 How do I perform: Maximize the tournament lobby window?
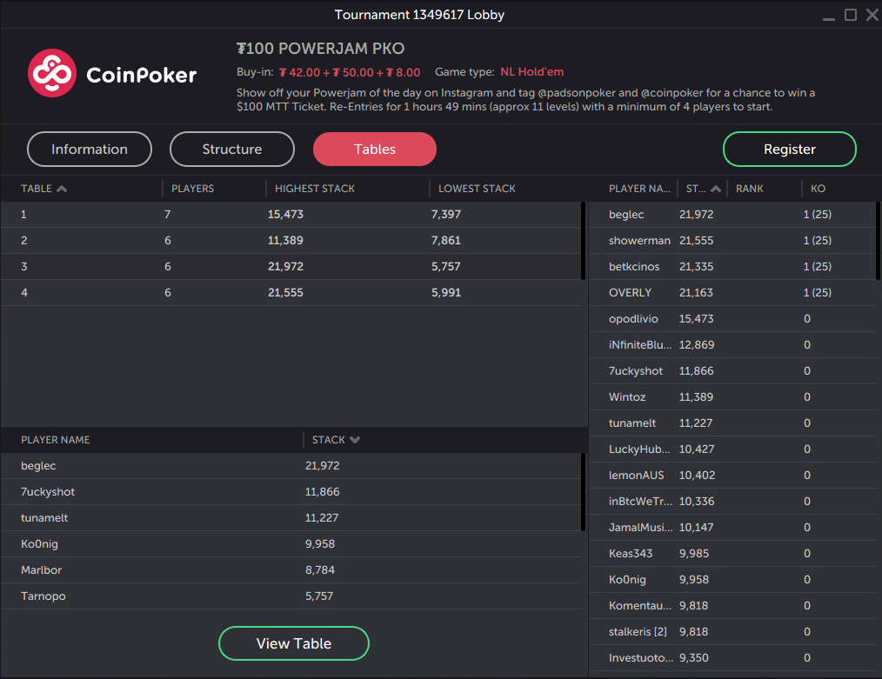[851, 15]
